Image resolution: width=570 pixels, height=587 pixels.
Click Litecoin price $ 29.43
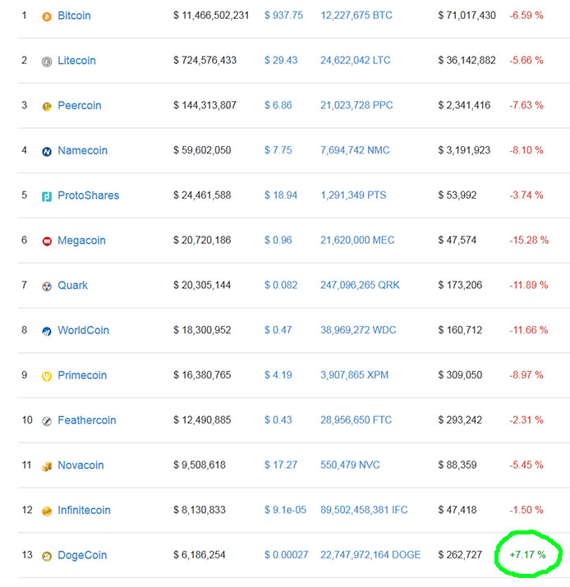pos(281,60)
